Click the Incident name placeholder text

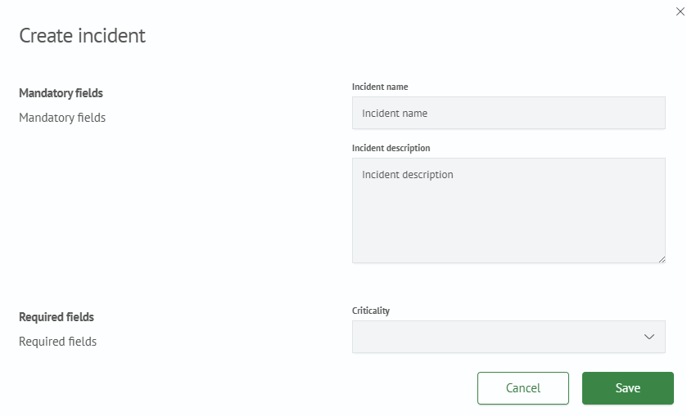click(395, 114)
